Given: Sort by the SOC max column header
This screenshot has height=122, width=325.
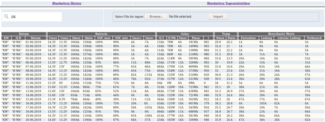Looking at the screenshot, I should tap(104, 38).
